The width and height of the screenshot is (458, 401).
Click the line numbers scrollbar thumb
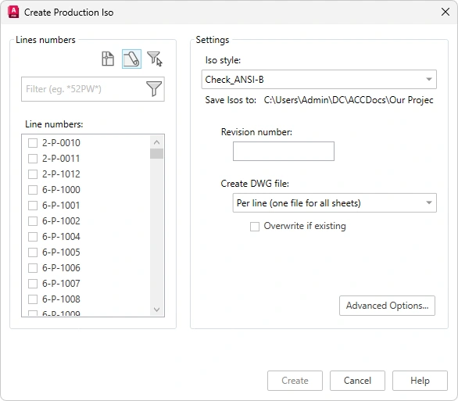coord(156,154)
